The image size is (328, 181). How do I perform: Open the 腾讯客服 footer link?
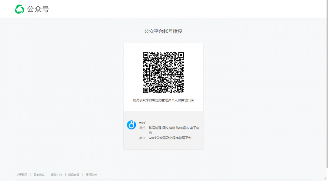(73, 174)
